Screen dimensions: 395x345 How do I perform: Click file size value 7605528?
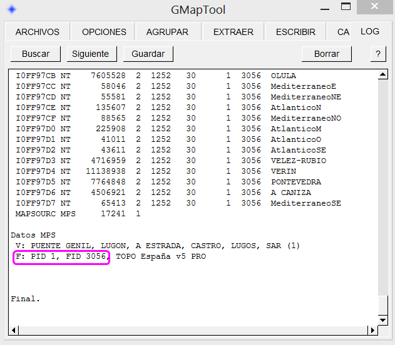coord(108,76)
